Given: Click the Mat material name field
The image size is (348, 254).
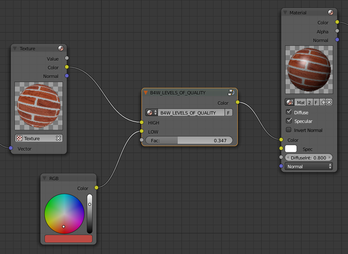Looking at the screenshot, I should [300, 102].
